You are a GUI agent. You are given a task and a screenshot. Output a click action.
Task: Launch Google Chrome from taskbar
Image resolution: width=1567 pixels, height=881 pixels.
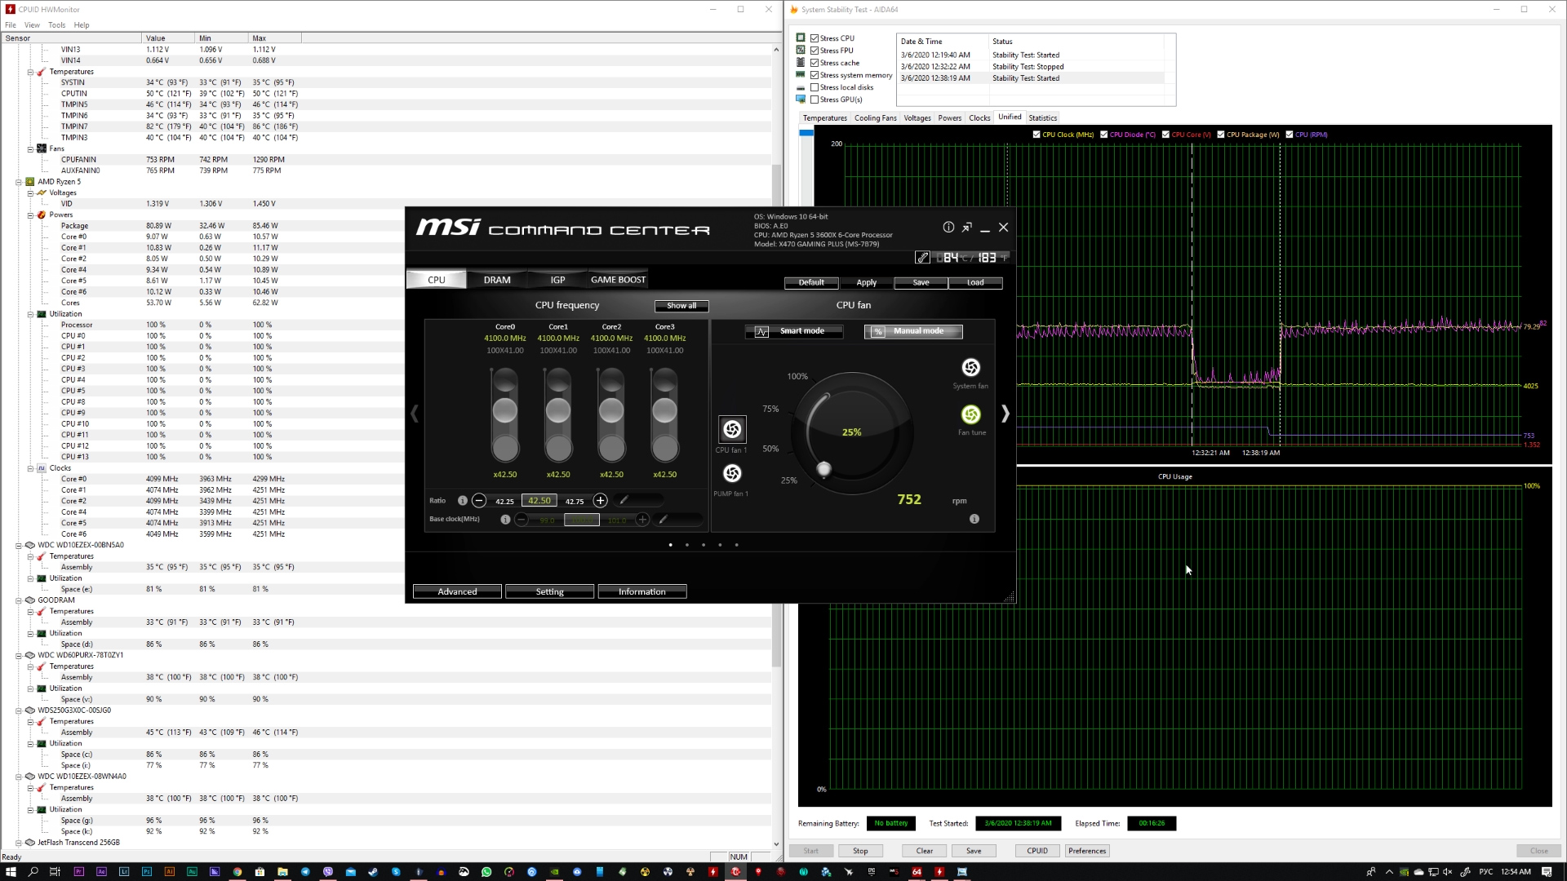[237, 871]
